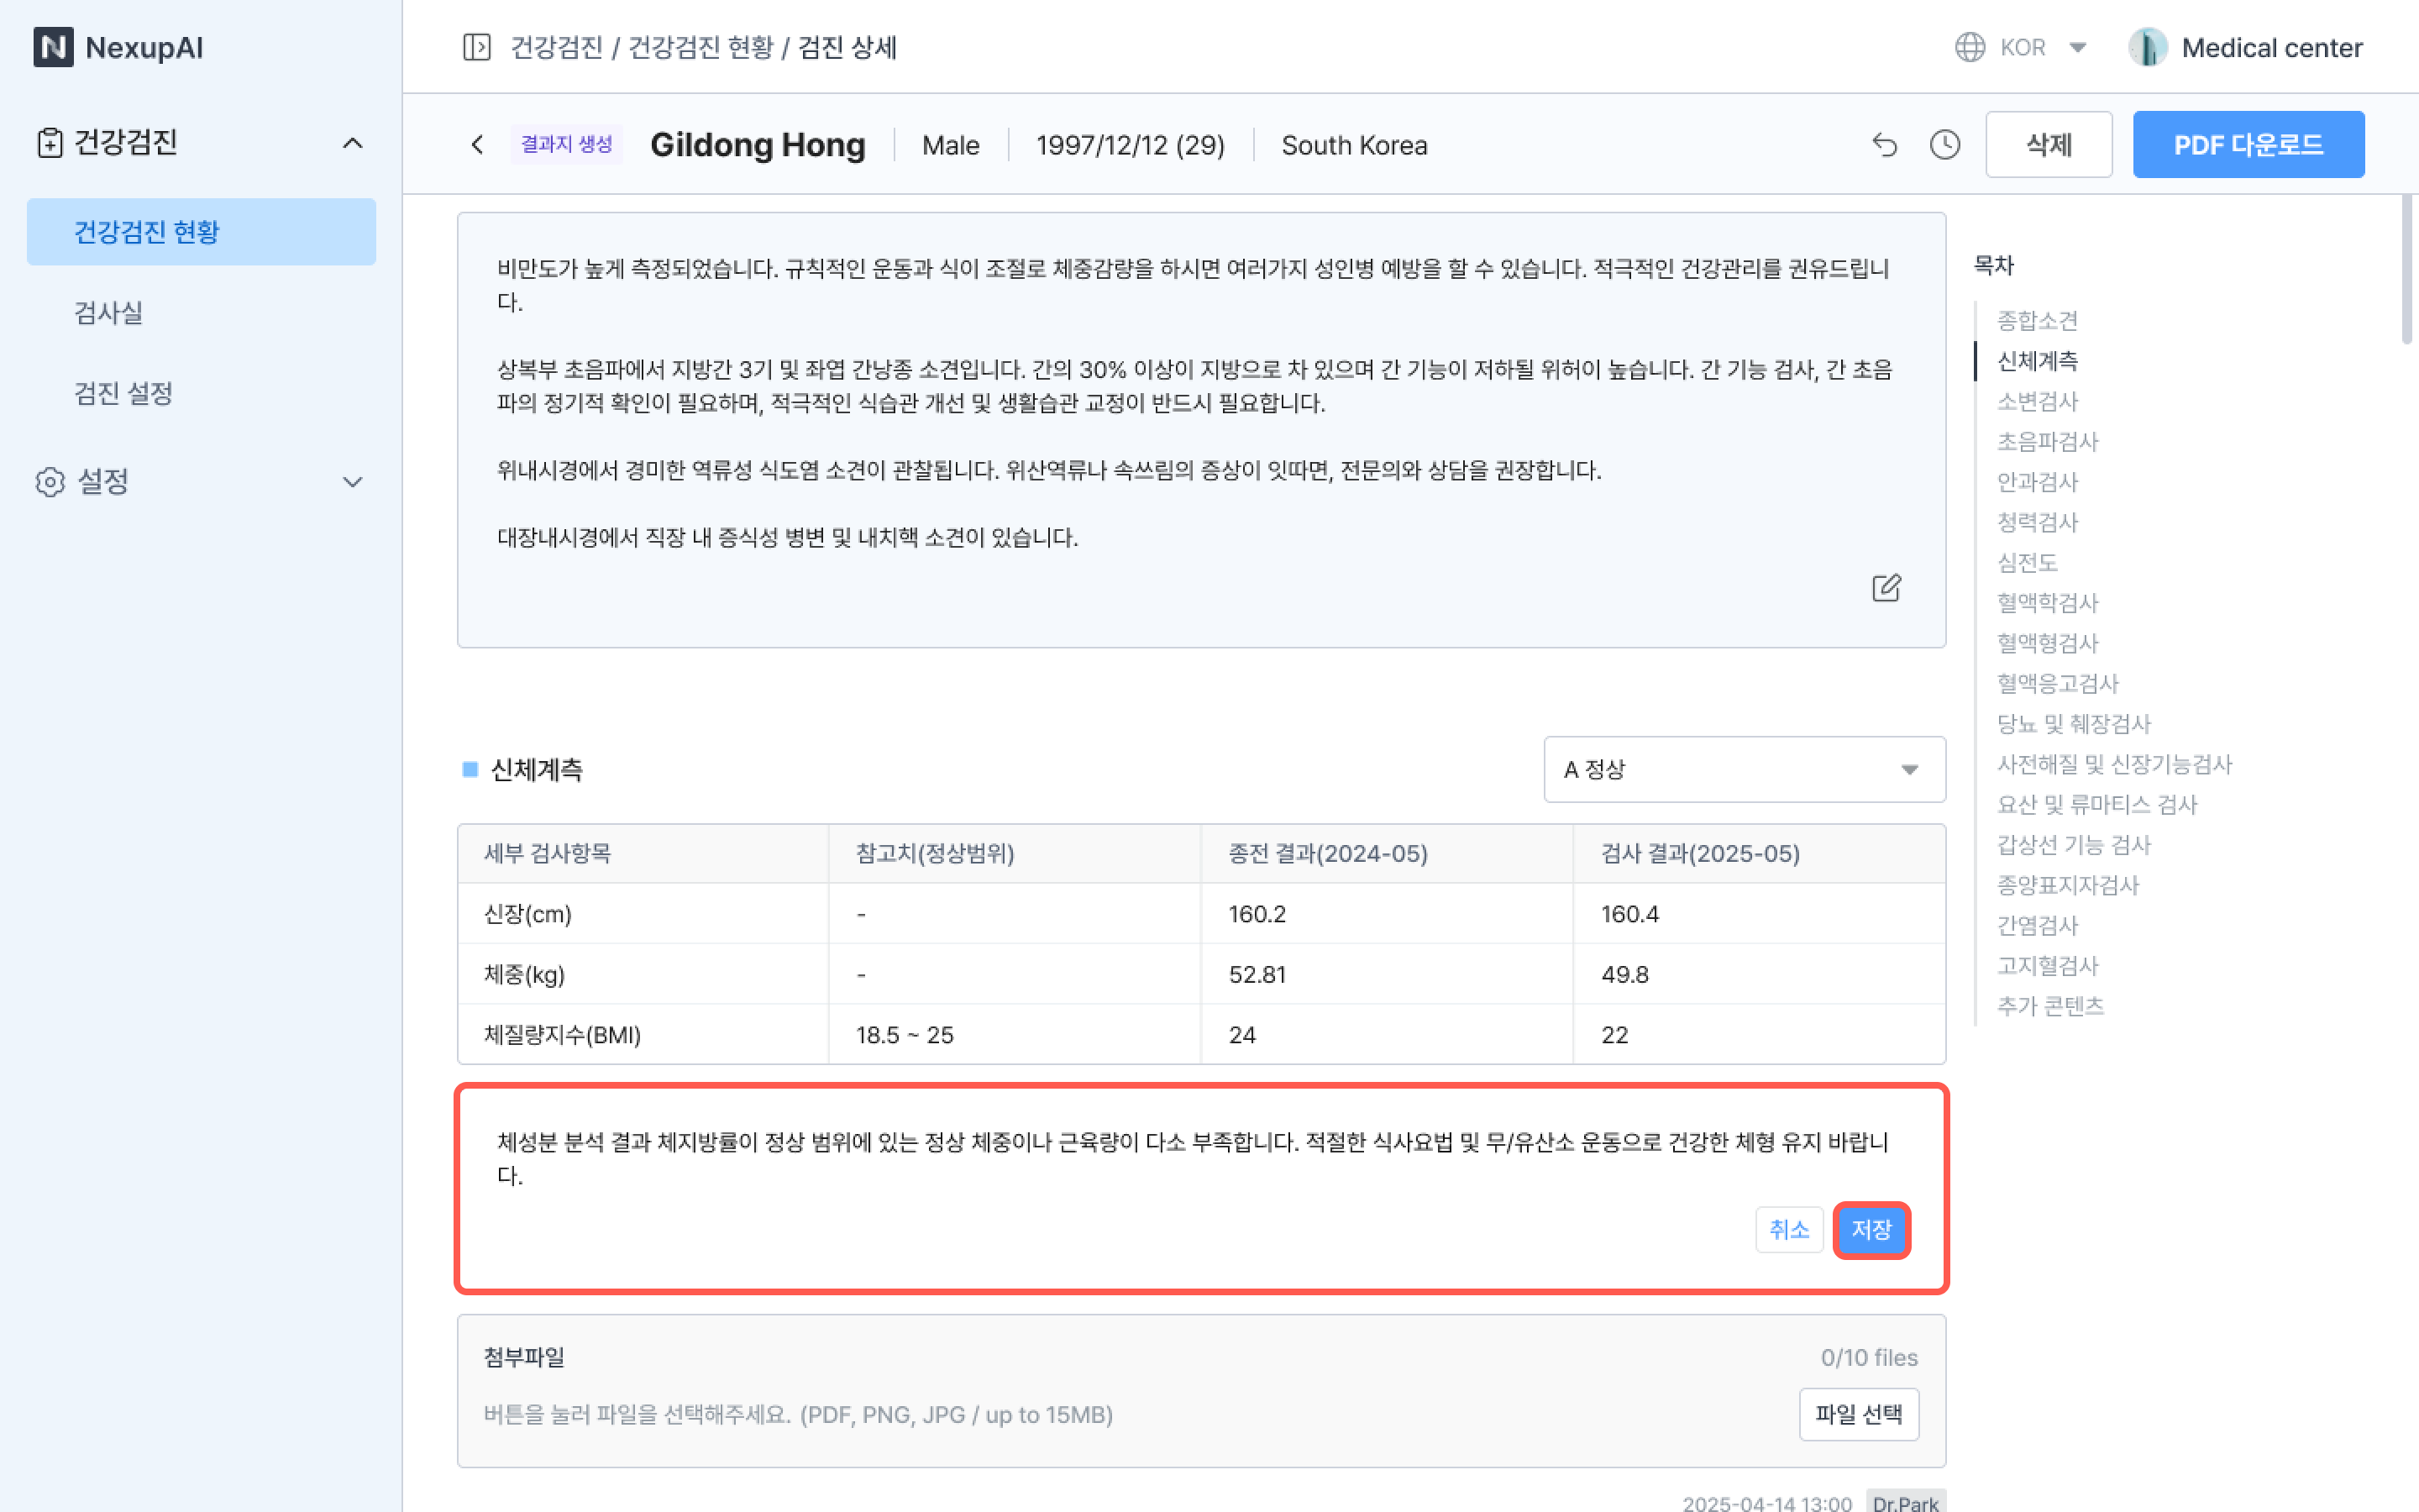This screenshot has height=1512, width=2419.
Task: Collapse the 건강검진 sidebar menu
Action: [x=352, y=143]
